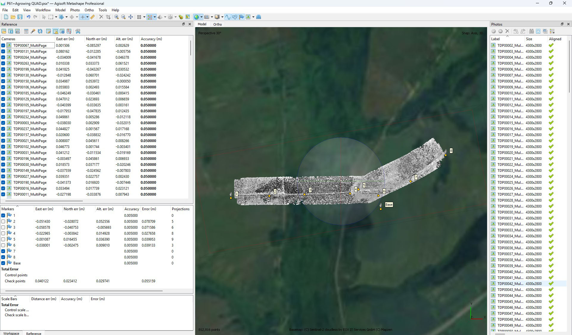The height and width of the screenshot is (335, 572).
Task: Expand point cloud view mode dropdown
Action: [155, 17]
